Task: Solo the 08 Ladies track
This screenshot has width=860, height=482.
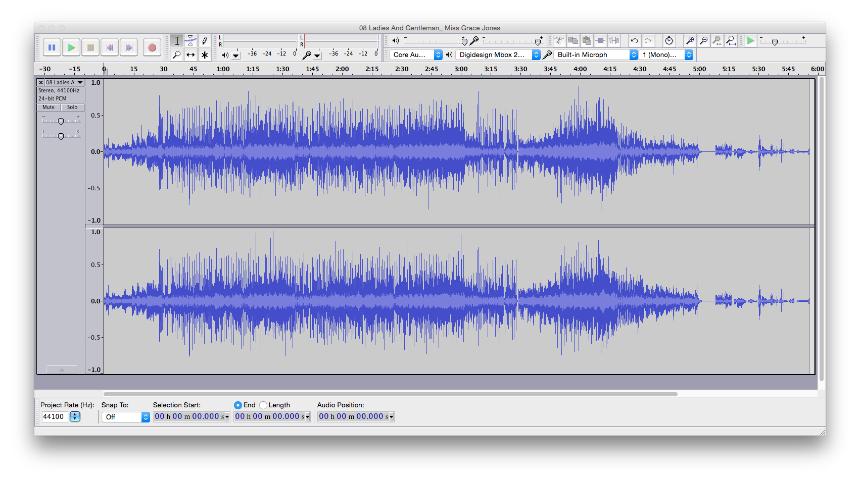Action: click(72, 108)
